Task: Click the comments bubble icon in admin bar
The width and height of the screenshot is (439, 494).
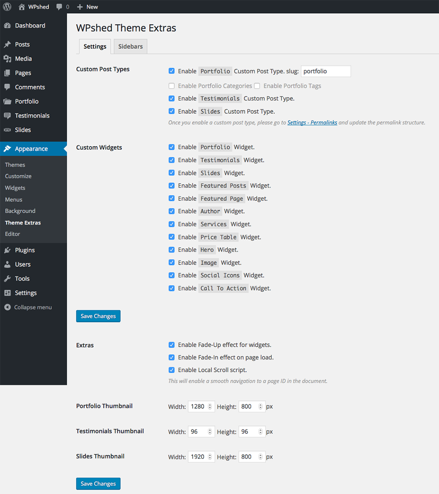Action: click(x=59, y=7)
